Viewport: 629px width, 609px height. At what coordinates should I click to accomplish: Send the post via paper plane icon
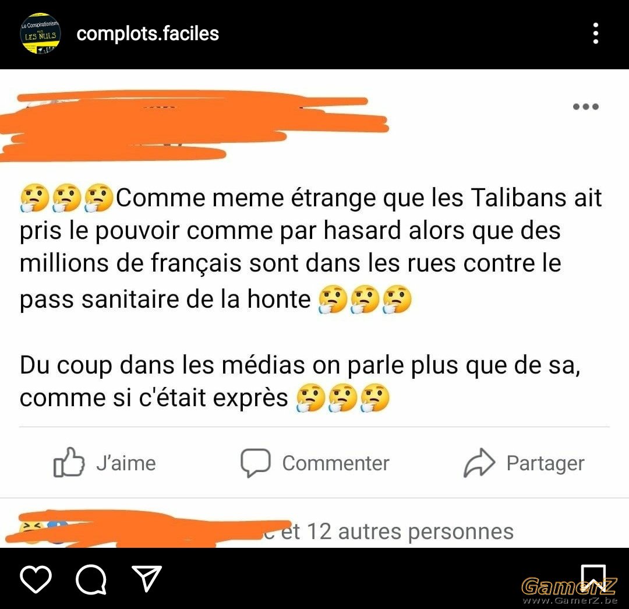pos(146,579)
